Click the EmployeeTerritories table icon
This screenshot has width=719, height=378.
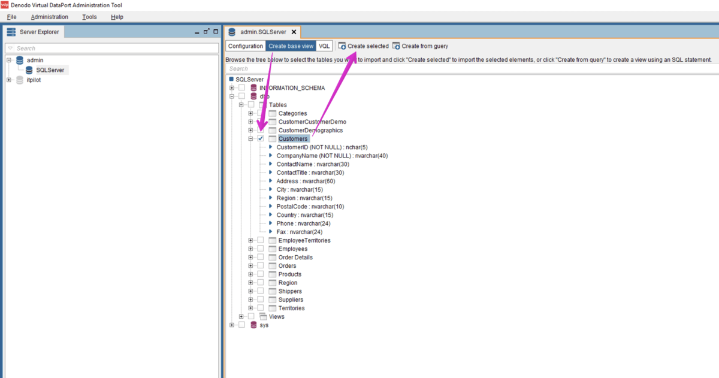point(273,240)
